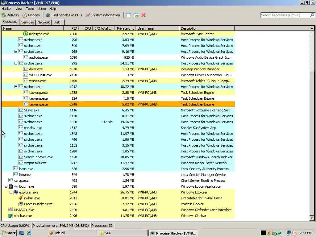
Task: Select the WUDFHost.exe process row
Action: tap(118, 75)
